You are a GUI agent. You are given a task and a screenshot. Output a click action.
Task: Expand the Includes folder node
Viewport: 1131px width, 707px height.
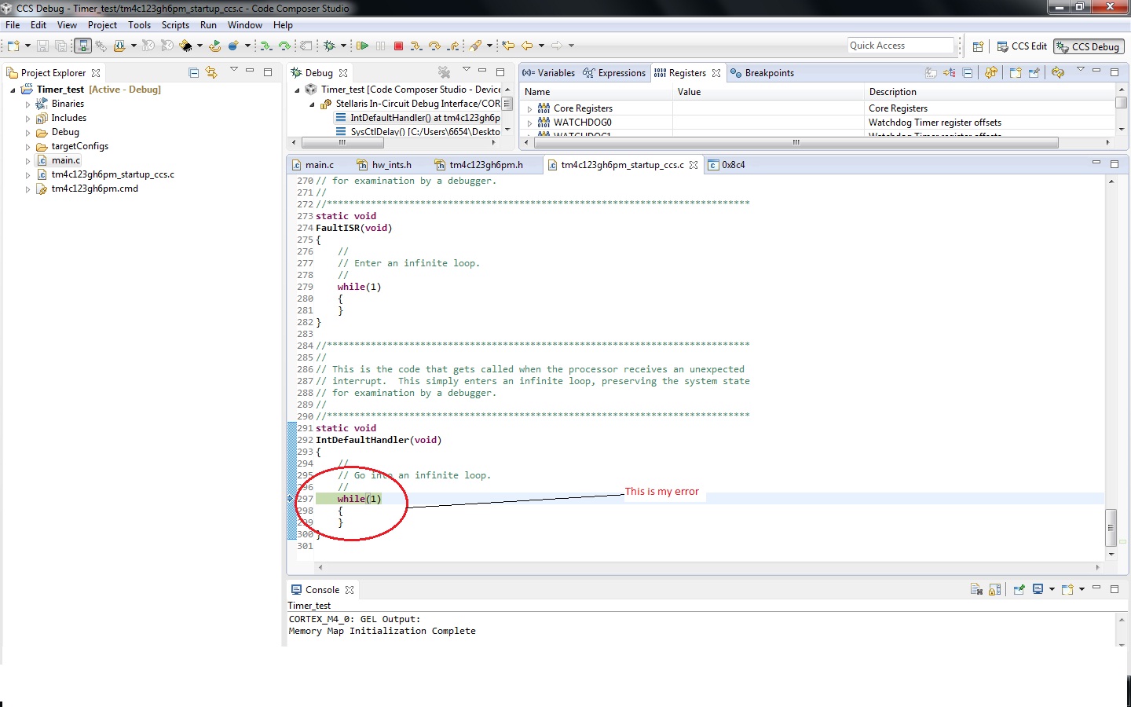[27, 119]
